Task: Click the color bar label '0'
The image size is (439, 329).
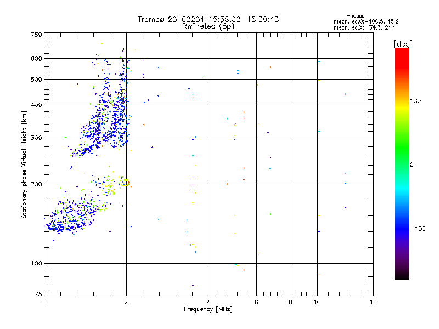Action: 412,165
